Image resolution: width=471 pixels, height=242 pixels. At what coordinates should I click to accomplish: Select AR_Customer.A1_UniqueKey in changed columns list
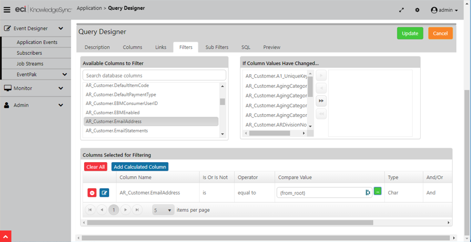[x=276, y=76]
